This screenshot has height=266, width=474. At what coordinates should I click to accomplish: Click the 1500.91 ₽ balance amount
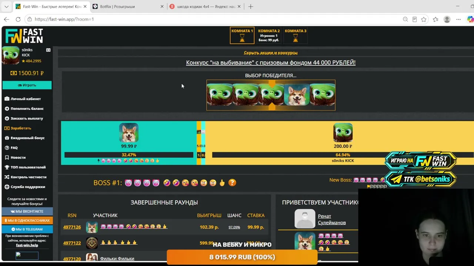(31, 73)
